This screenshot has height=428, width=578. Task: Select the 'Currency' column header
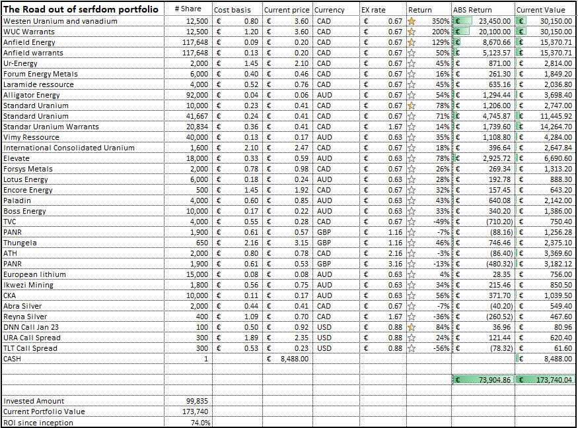(336, 10)
